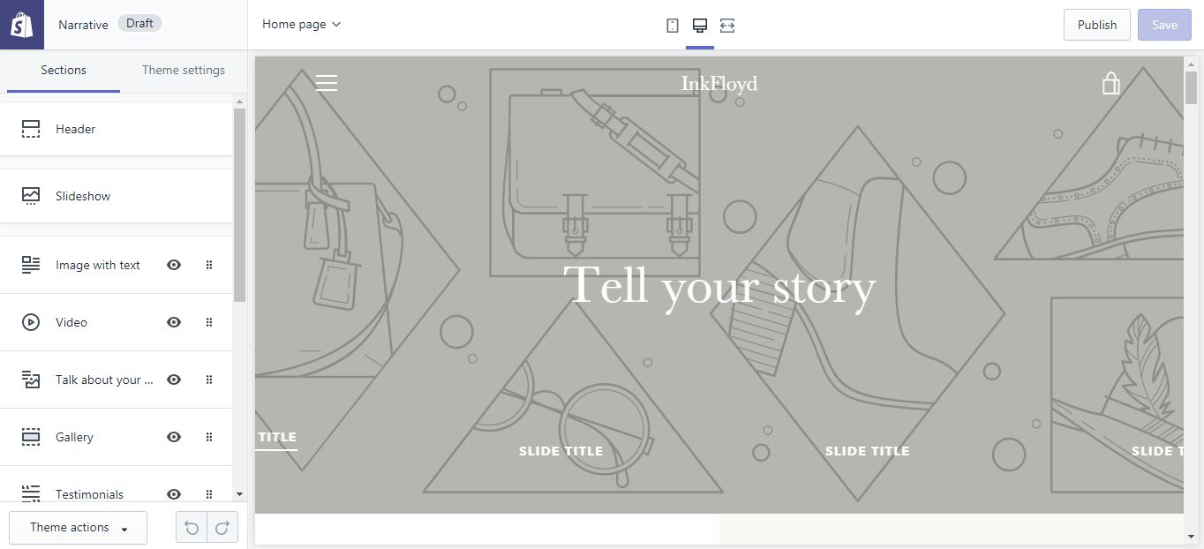Open the Header section settings
Image resolution: width=1204 pixels, height=549 pixels.
[117, 129]
